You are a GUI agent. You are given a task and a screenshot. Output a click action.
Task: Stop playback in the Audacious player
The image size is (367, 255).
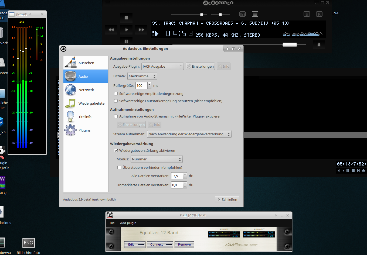pyautogui.click(x=126, y=18)
